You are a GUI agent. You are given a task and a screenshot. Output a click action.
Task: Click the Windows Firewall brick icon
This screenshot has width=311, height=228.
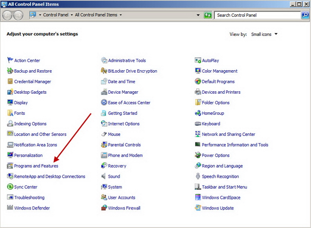104,207
